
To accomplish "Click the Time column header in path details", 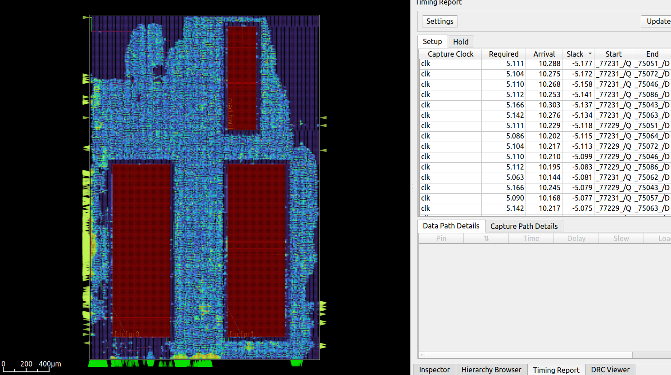I will pos(531,238).
